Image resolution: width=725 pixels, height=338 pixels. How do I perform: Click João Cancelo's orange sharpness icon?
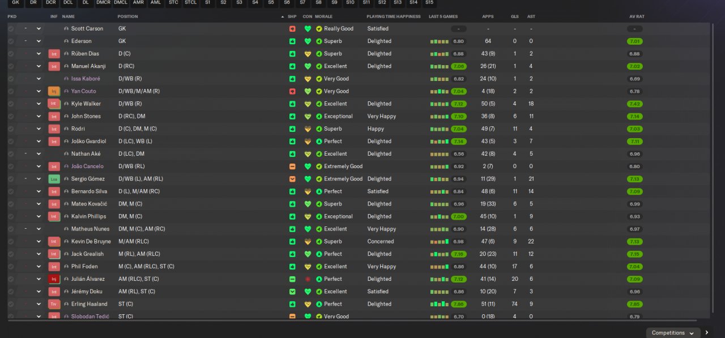point(292,166)
